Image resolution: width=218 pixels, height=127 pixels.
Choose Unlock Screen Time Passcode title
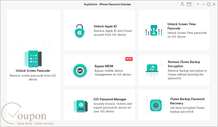[181, 26]
